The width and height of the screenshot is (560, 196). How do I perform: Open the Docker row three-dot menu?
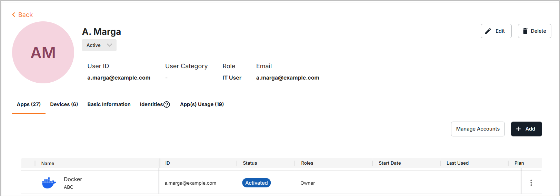(x=531, y=183)
